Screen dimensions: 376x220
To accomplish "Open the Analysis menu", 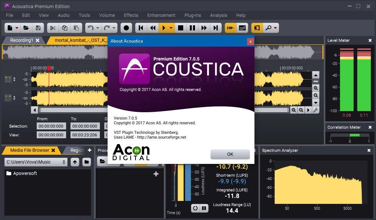I will tap(218, 15).
